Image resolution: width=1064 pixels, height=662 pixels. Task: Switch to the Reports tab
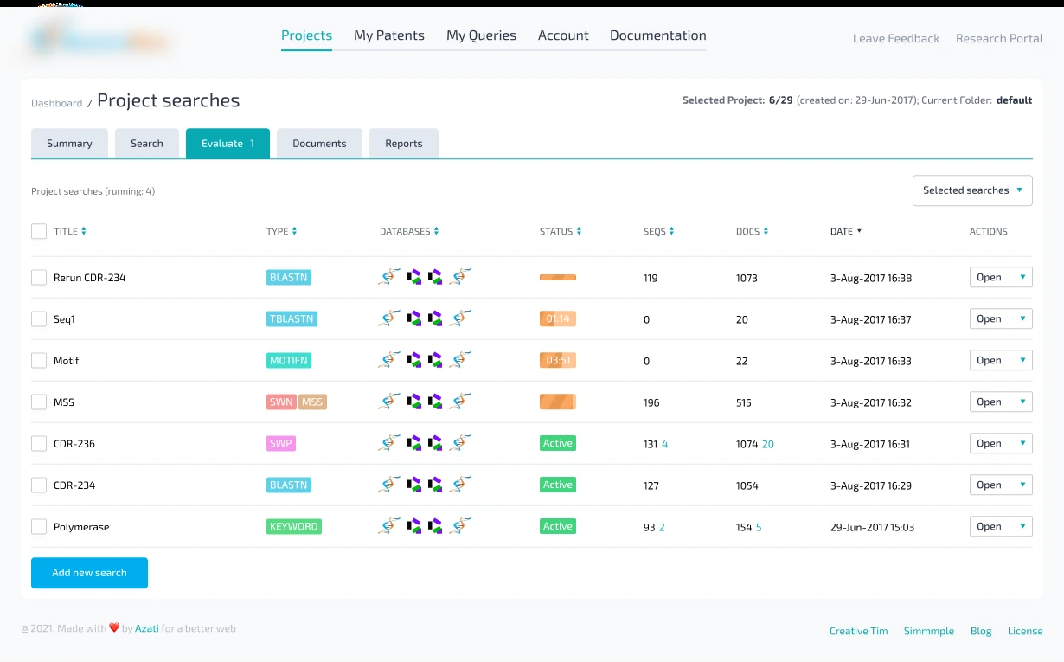pos(404,144)
